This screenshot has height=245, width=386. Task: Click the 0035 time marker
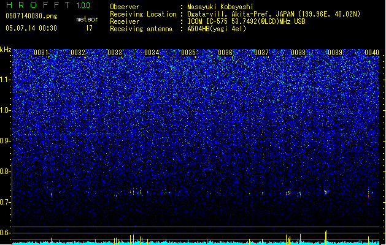[188, 53]
